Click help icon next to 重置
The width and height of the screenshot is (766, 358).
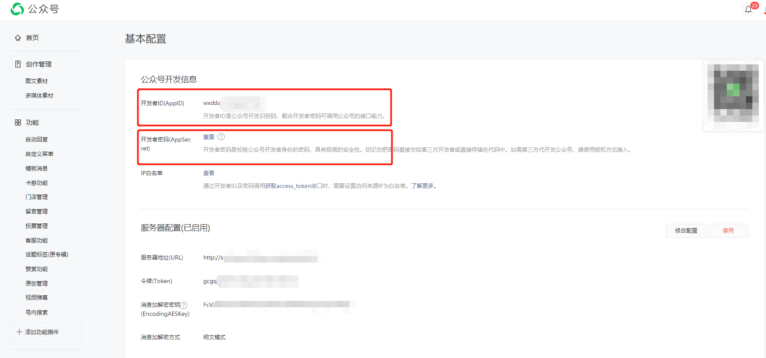[221, 137]
